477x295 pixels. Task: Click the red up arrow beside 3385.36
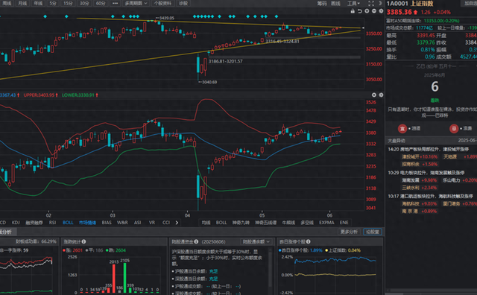[415, 13]
